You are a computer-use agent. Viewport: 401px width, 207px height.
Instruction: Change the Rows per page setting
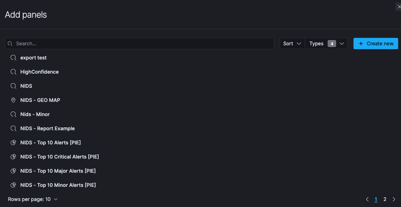point(33,199)
